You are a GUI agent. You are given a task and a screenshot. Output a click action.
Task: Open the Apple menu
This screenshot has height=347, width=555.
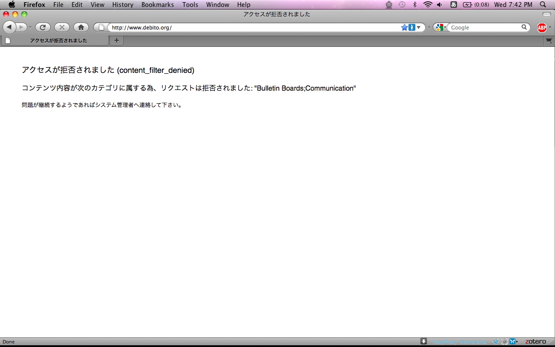[12, 5]
